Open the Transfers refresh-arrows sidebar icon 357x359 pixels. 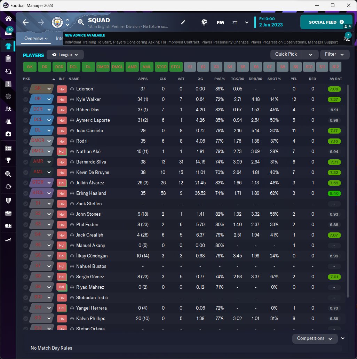(8, 187)
